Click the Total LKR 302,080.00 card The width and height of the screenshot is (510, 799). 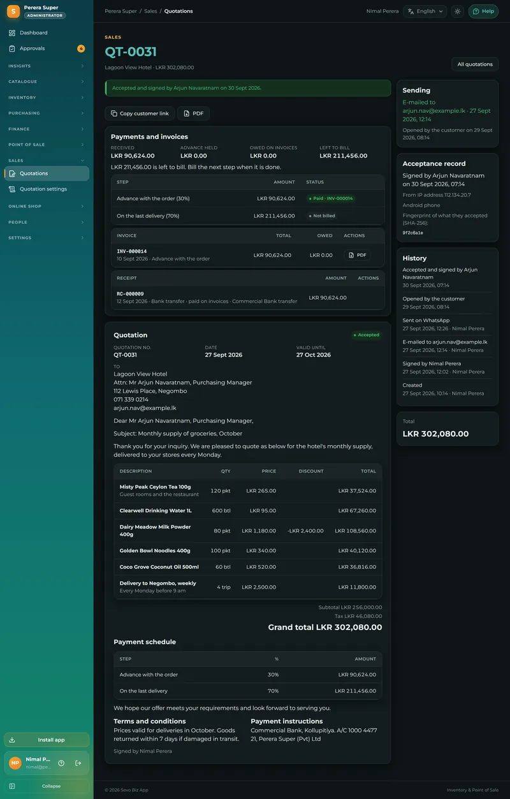tap(448, 429)
